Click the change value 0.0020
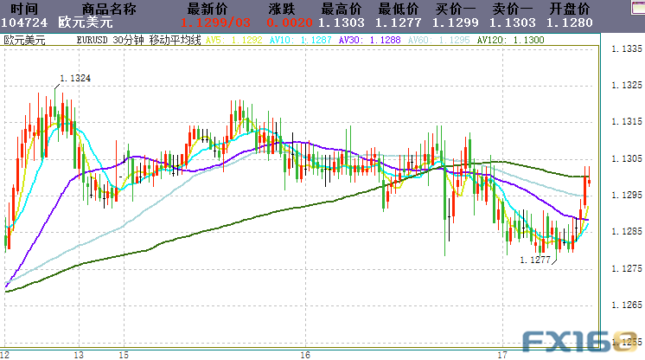 pyautogui.click(x=290, y=22)
